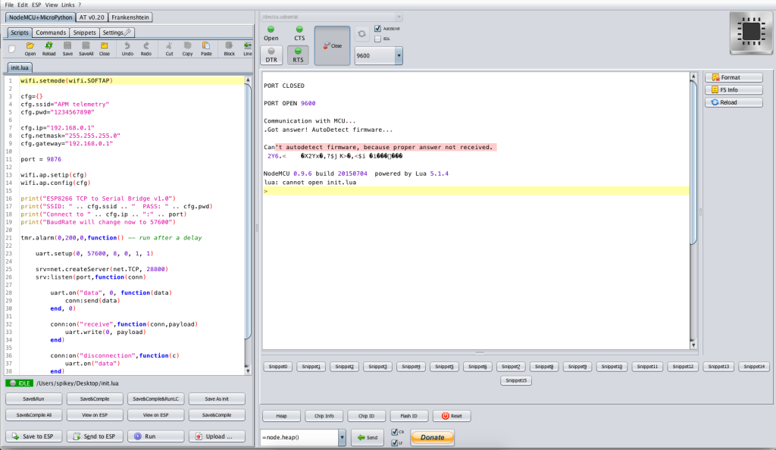Copy selected text via toolbar
Screen dimensions: 776x450
coord(187,48)
